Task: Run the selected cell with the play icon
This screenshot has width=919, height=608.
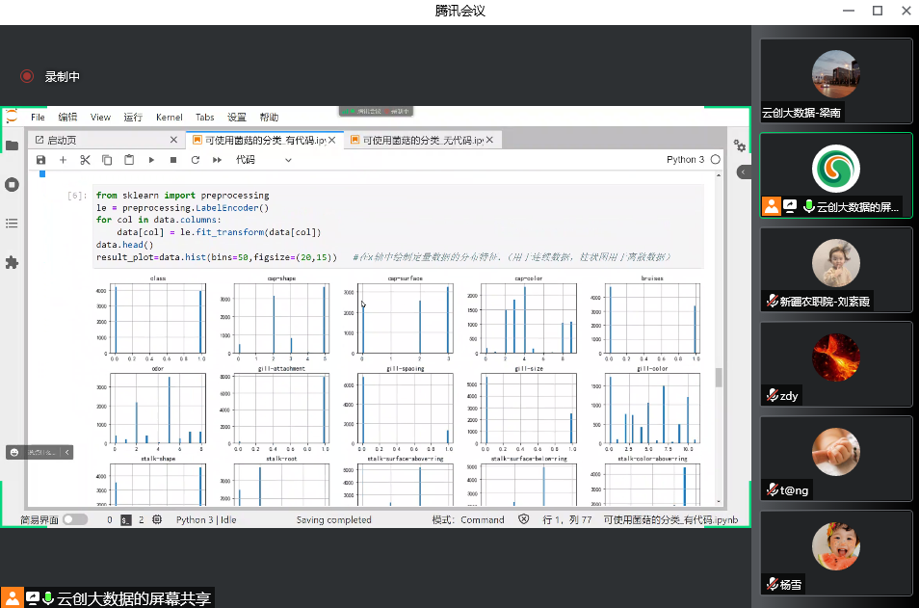Action: click(151, 160)
